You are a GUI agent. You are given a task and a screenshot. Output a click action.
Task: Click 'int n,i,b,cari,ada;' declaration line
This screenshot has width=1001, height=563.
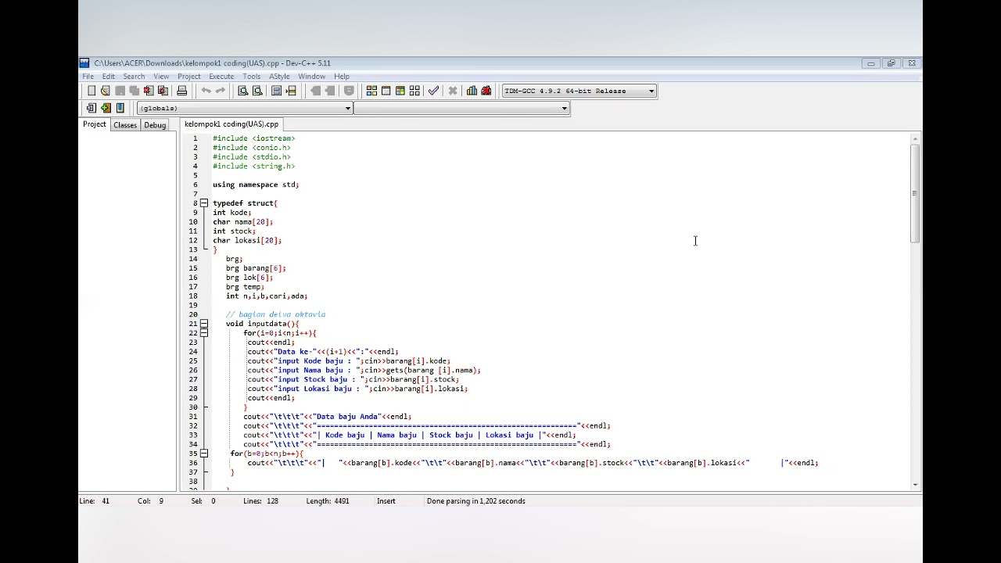(x=267, y=296)
